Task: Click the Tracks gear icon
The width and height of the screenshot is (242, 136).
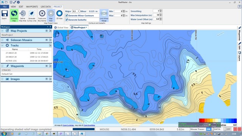Action: coord(7,45)
